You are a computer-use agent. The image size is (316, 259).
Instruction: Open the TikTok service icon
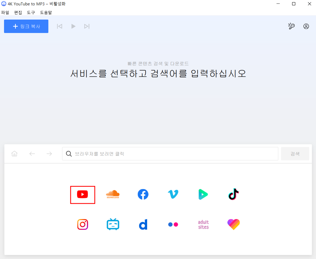234,194
